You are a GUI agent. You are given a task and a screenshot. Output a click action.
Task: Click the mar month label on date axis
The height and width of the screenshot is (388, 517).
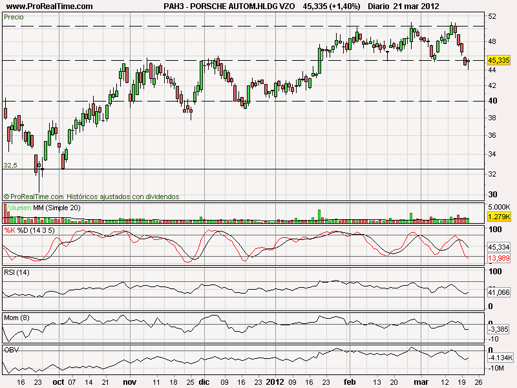coord(421,382)
